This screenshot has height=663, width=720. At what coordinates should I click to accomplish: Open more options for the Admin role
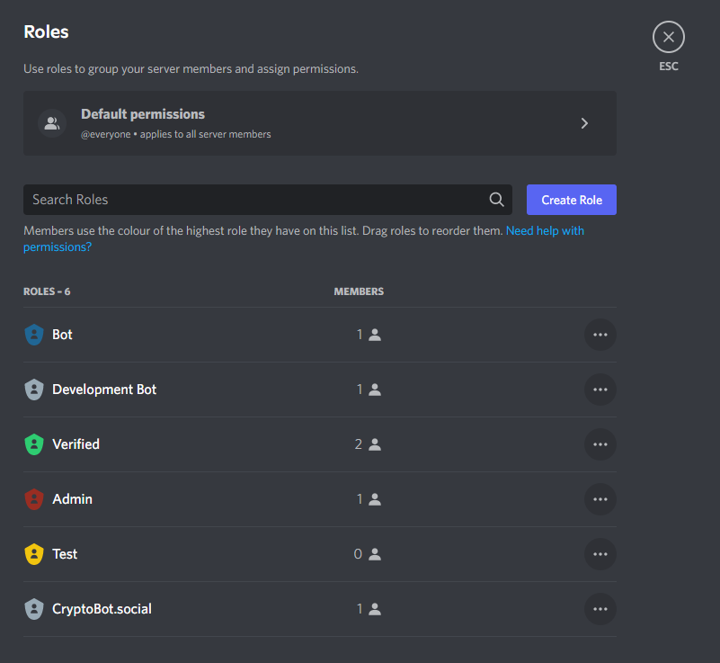point(600,499)
